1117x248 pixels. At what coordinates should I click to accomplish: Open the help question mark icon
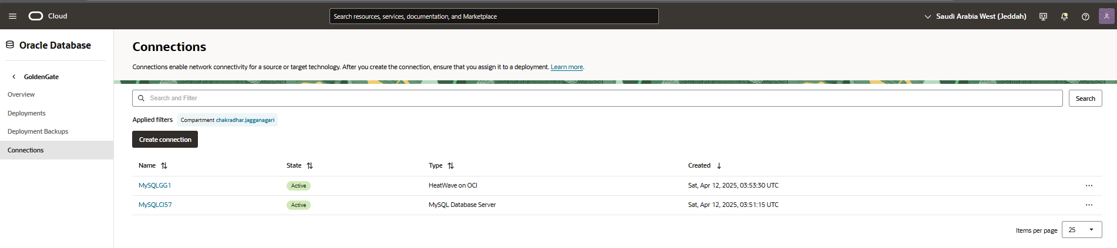1085,16
